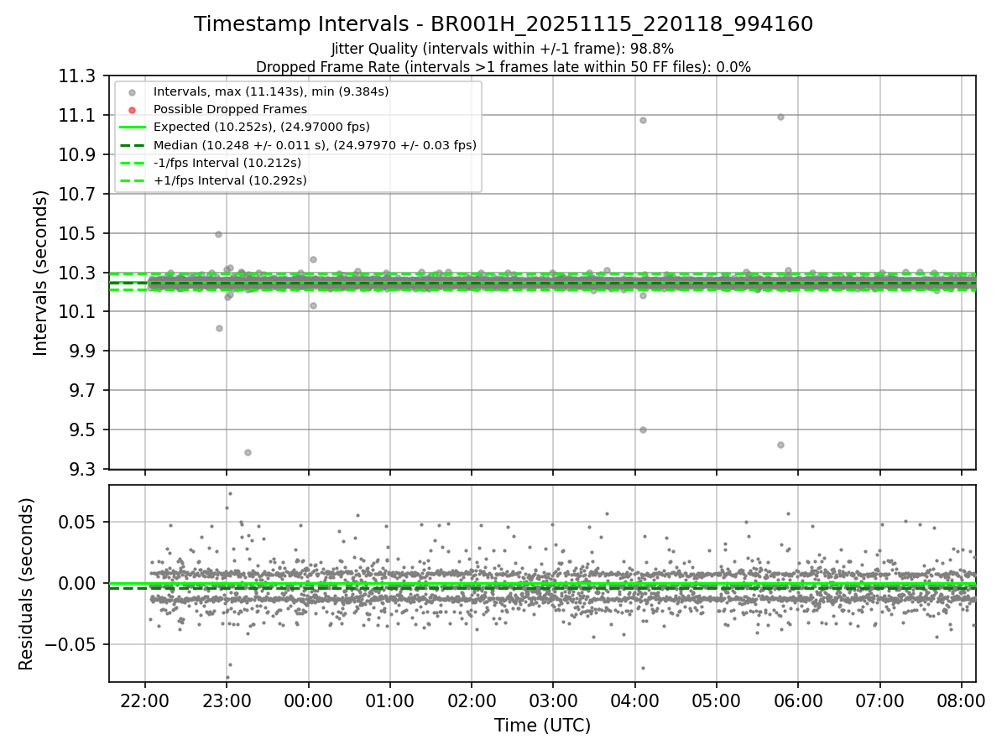
Task: Click the outlier point near 10.5 s before 23:00
Action: tap(218, 234)
